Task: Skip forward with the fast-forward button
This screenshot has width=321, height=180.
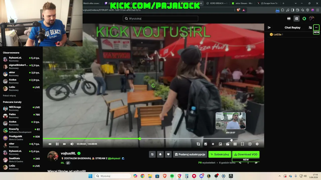Action: pos(64,144)
